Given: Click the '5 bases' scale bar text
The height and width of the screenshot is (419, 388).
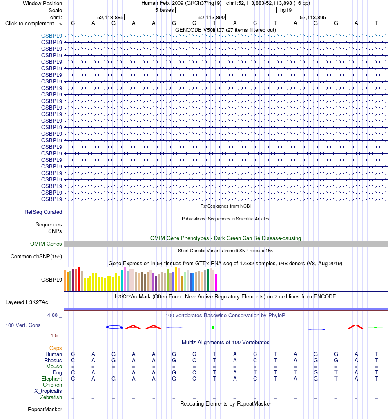Looking at the screenshot, I should (164, 10).
